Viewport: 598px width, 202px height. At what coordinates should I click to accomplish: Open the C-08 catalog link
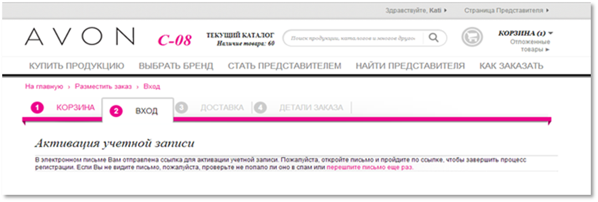175,40
